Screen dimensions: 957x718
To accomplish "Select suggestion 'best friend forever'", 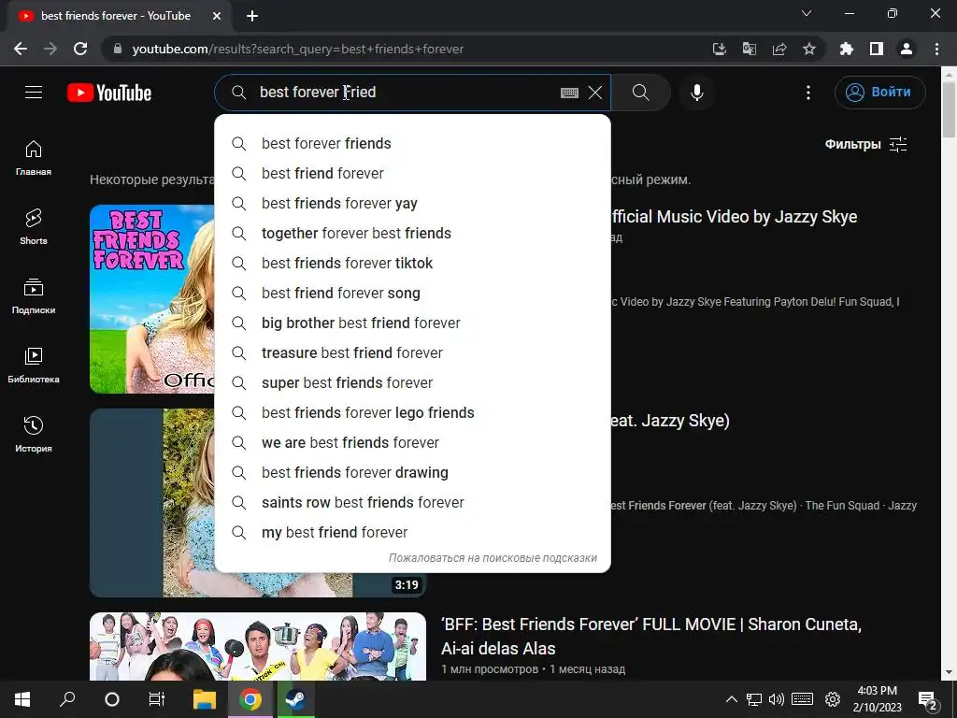I will pyautogui.click(x=412, y=173).
